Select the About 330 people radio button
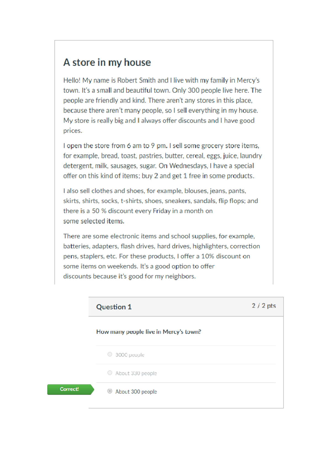 (x=110, y=373)
